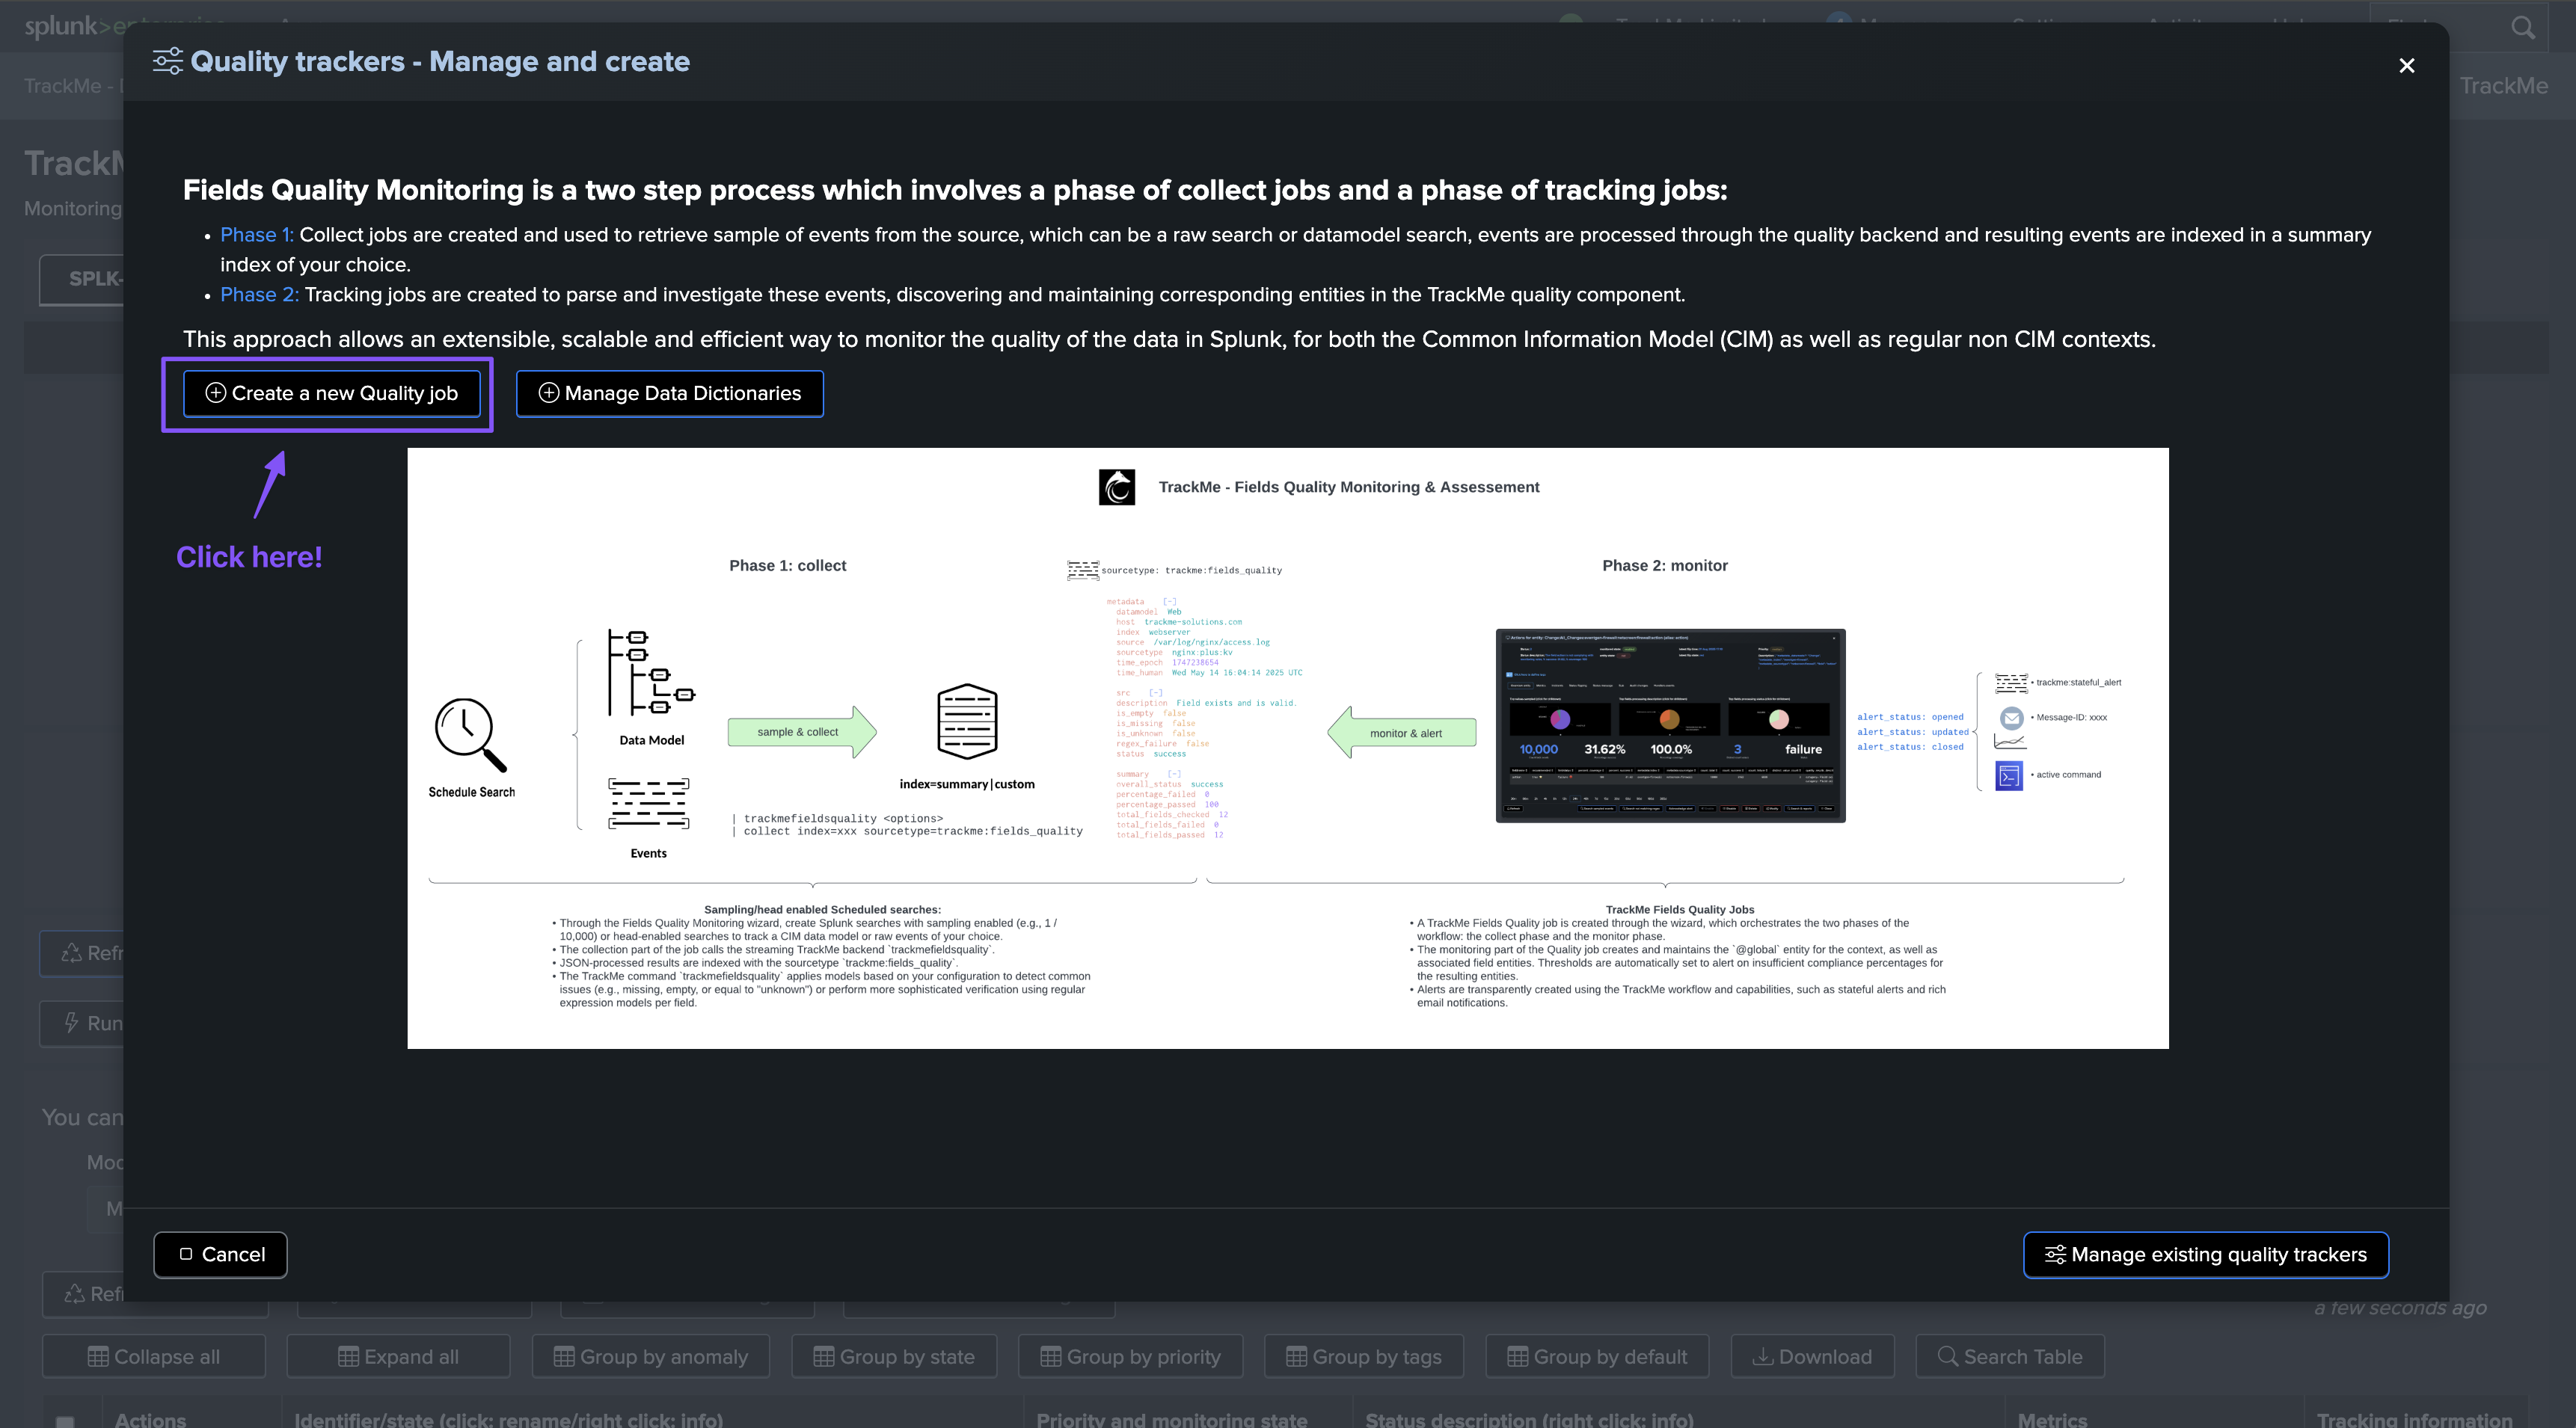The width and height of the screenshot is (2576, 1428).
Task: Click the table icon on Collapse all
Action: point(98,1356)
